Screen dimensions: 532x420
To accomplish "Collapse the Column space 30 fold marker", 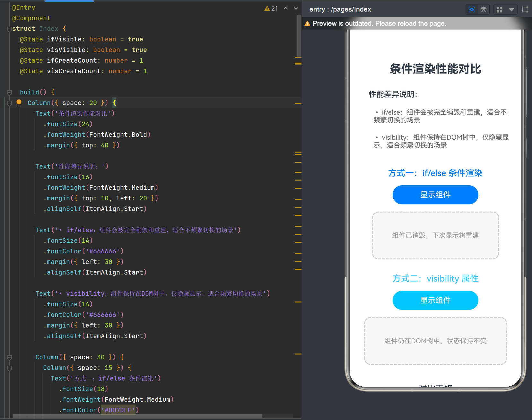I will [9, 357].
